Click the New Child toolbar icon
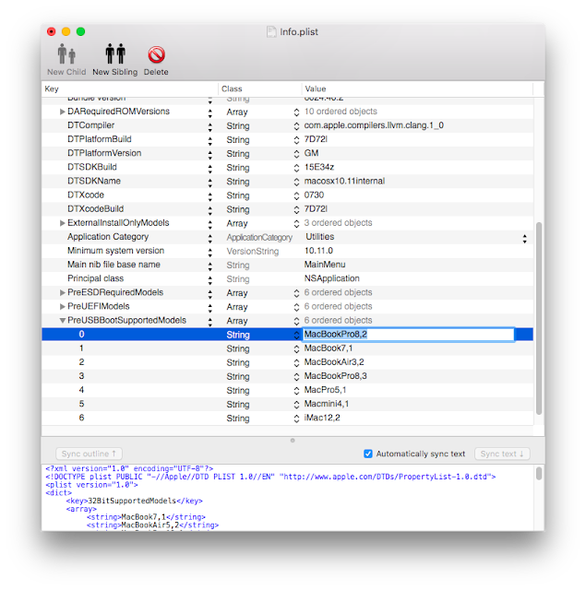Screen dimensions: 586x590 coord(66,53)
